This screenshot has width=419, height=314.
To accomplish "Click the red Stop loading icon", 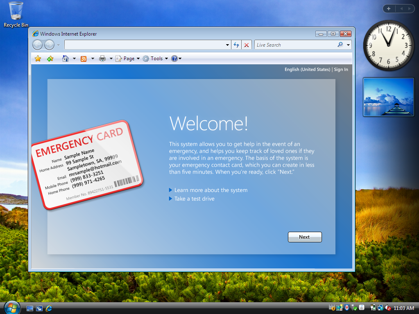I will coord(247,45).
